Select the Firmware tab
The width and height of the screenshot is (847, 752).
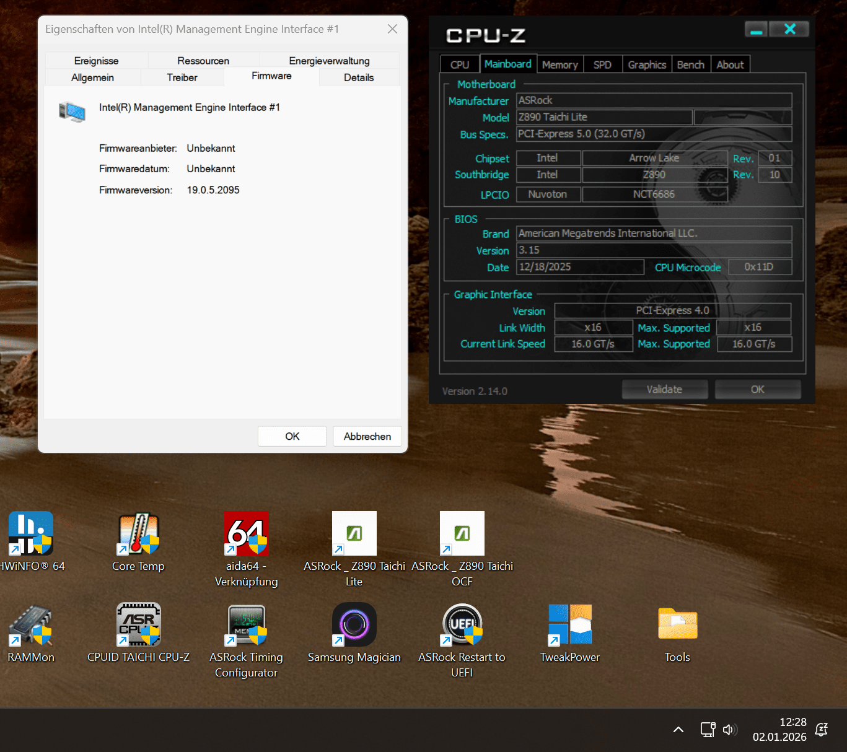point(271,76)
